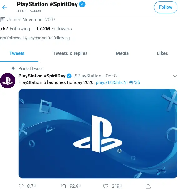Follow the PlayStation account
The image size is (180, 189).
(166, 7)
